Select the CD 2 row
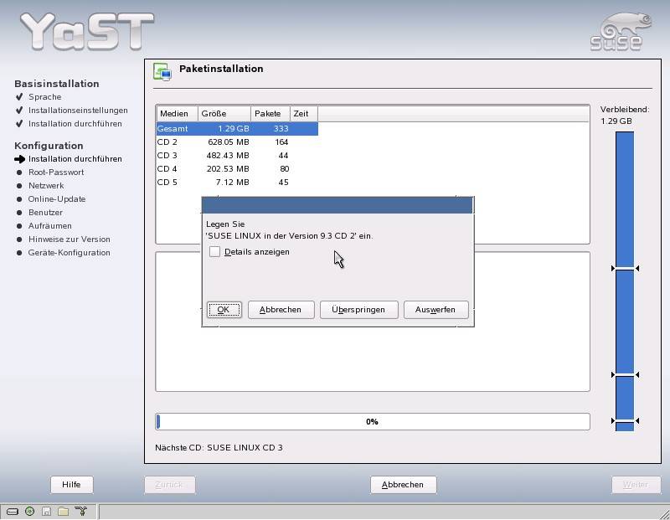 237,142
